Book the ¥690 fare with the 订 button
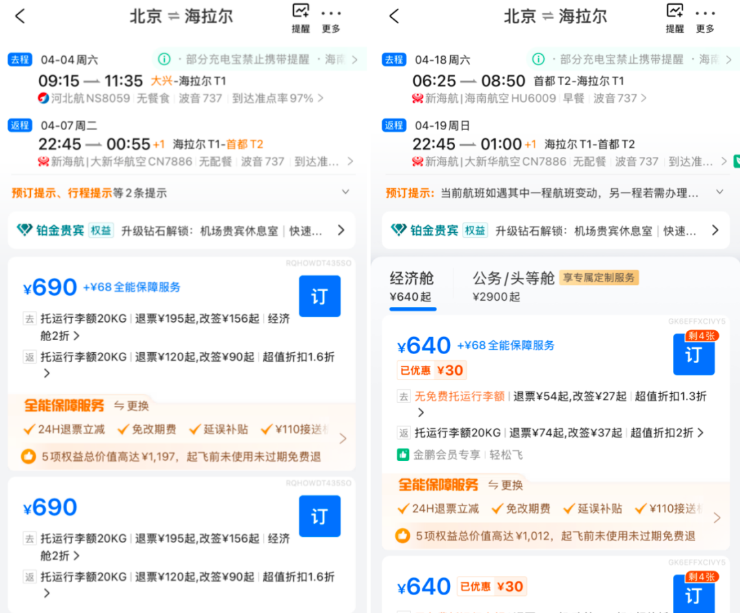The height and width of the screenshot is (613, 740). tap(319, 296)
